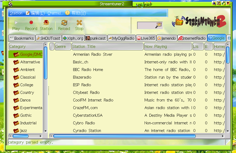Open the Station menu
Screen dimensions: 236x153
point(16,13)
